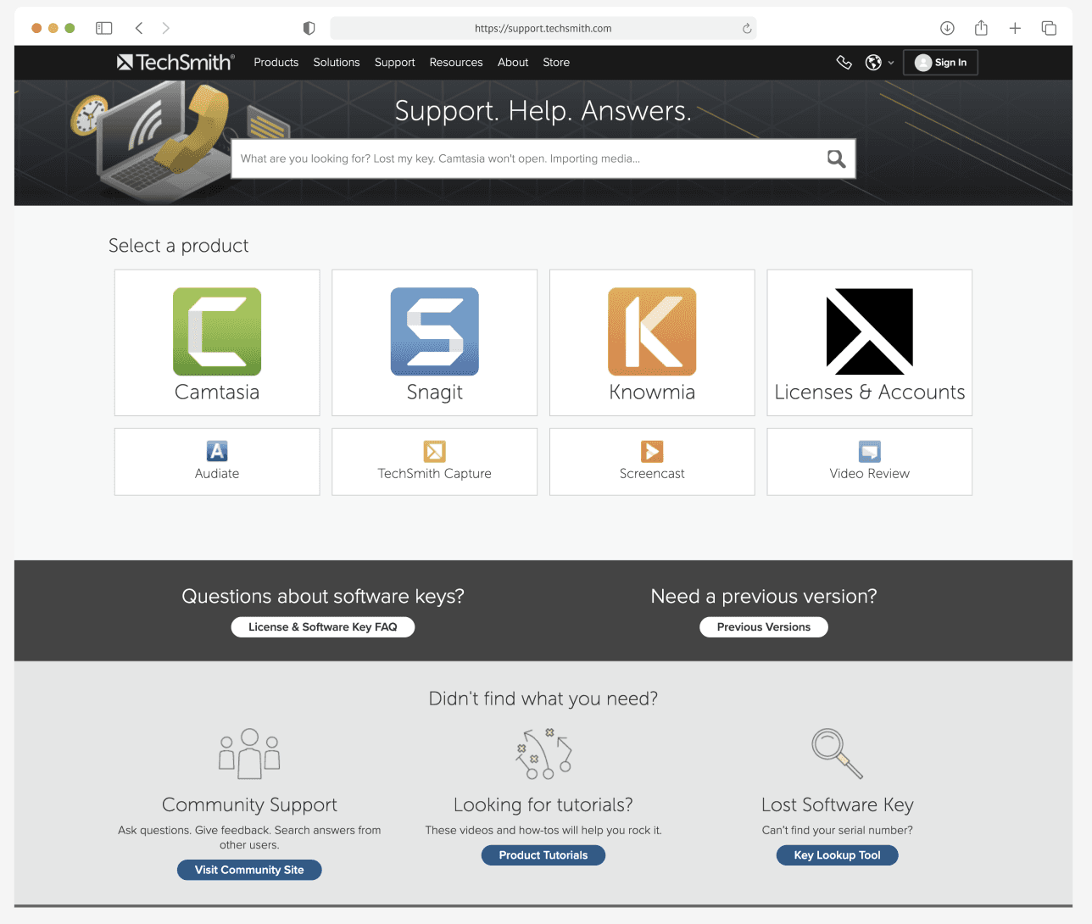Click the Lost Software Key heading

[838, 804]
